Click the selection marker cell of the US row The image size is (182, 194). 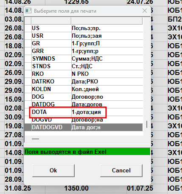pos(28,28)
